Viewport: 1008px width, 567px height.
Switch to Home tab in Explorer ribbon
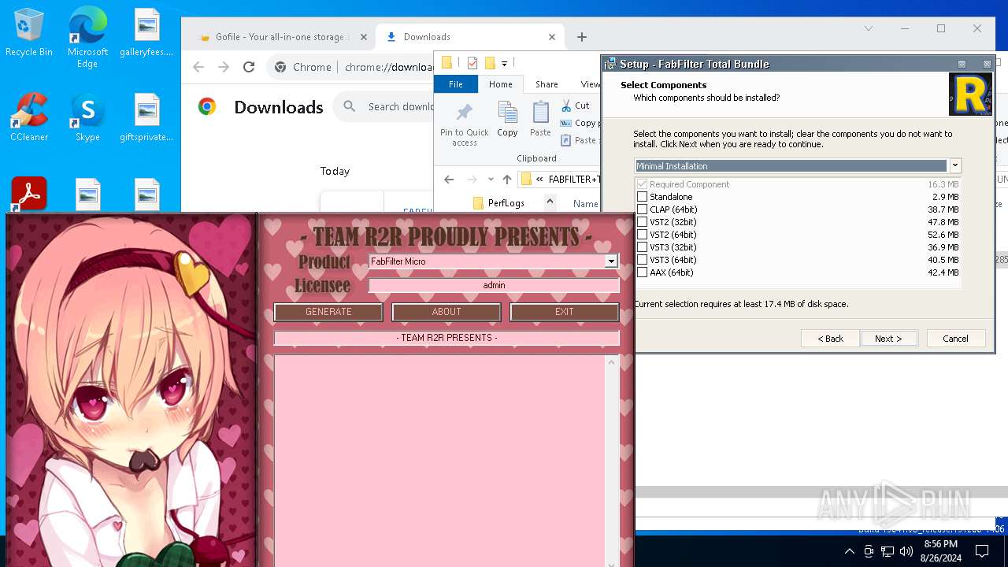pyautogui.click(x=500, y=84)
